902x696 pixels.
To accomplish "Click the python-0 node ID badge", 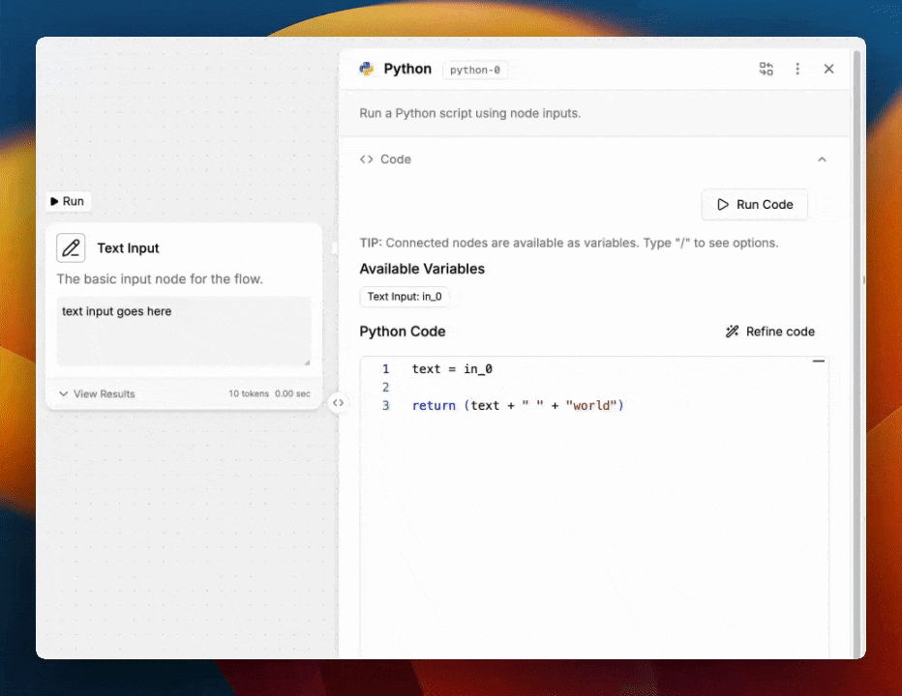I will [x=475, y=70].
